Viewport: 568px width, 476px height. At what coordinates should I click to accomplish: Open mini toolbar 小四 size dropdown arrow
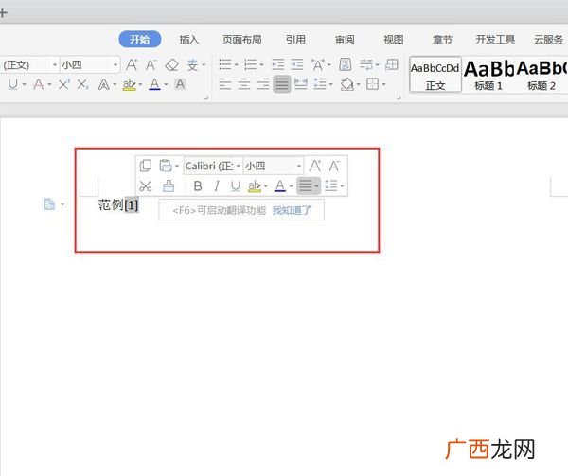click(299, 167)
